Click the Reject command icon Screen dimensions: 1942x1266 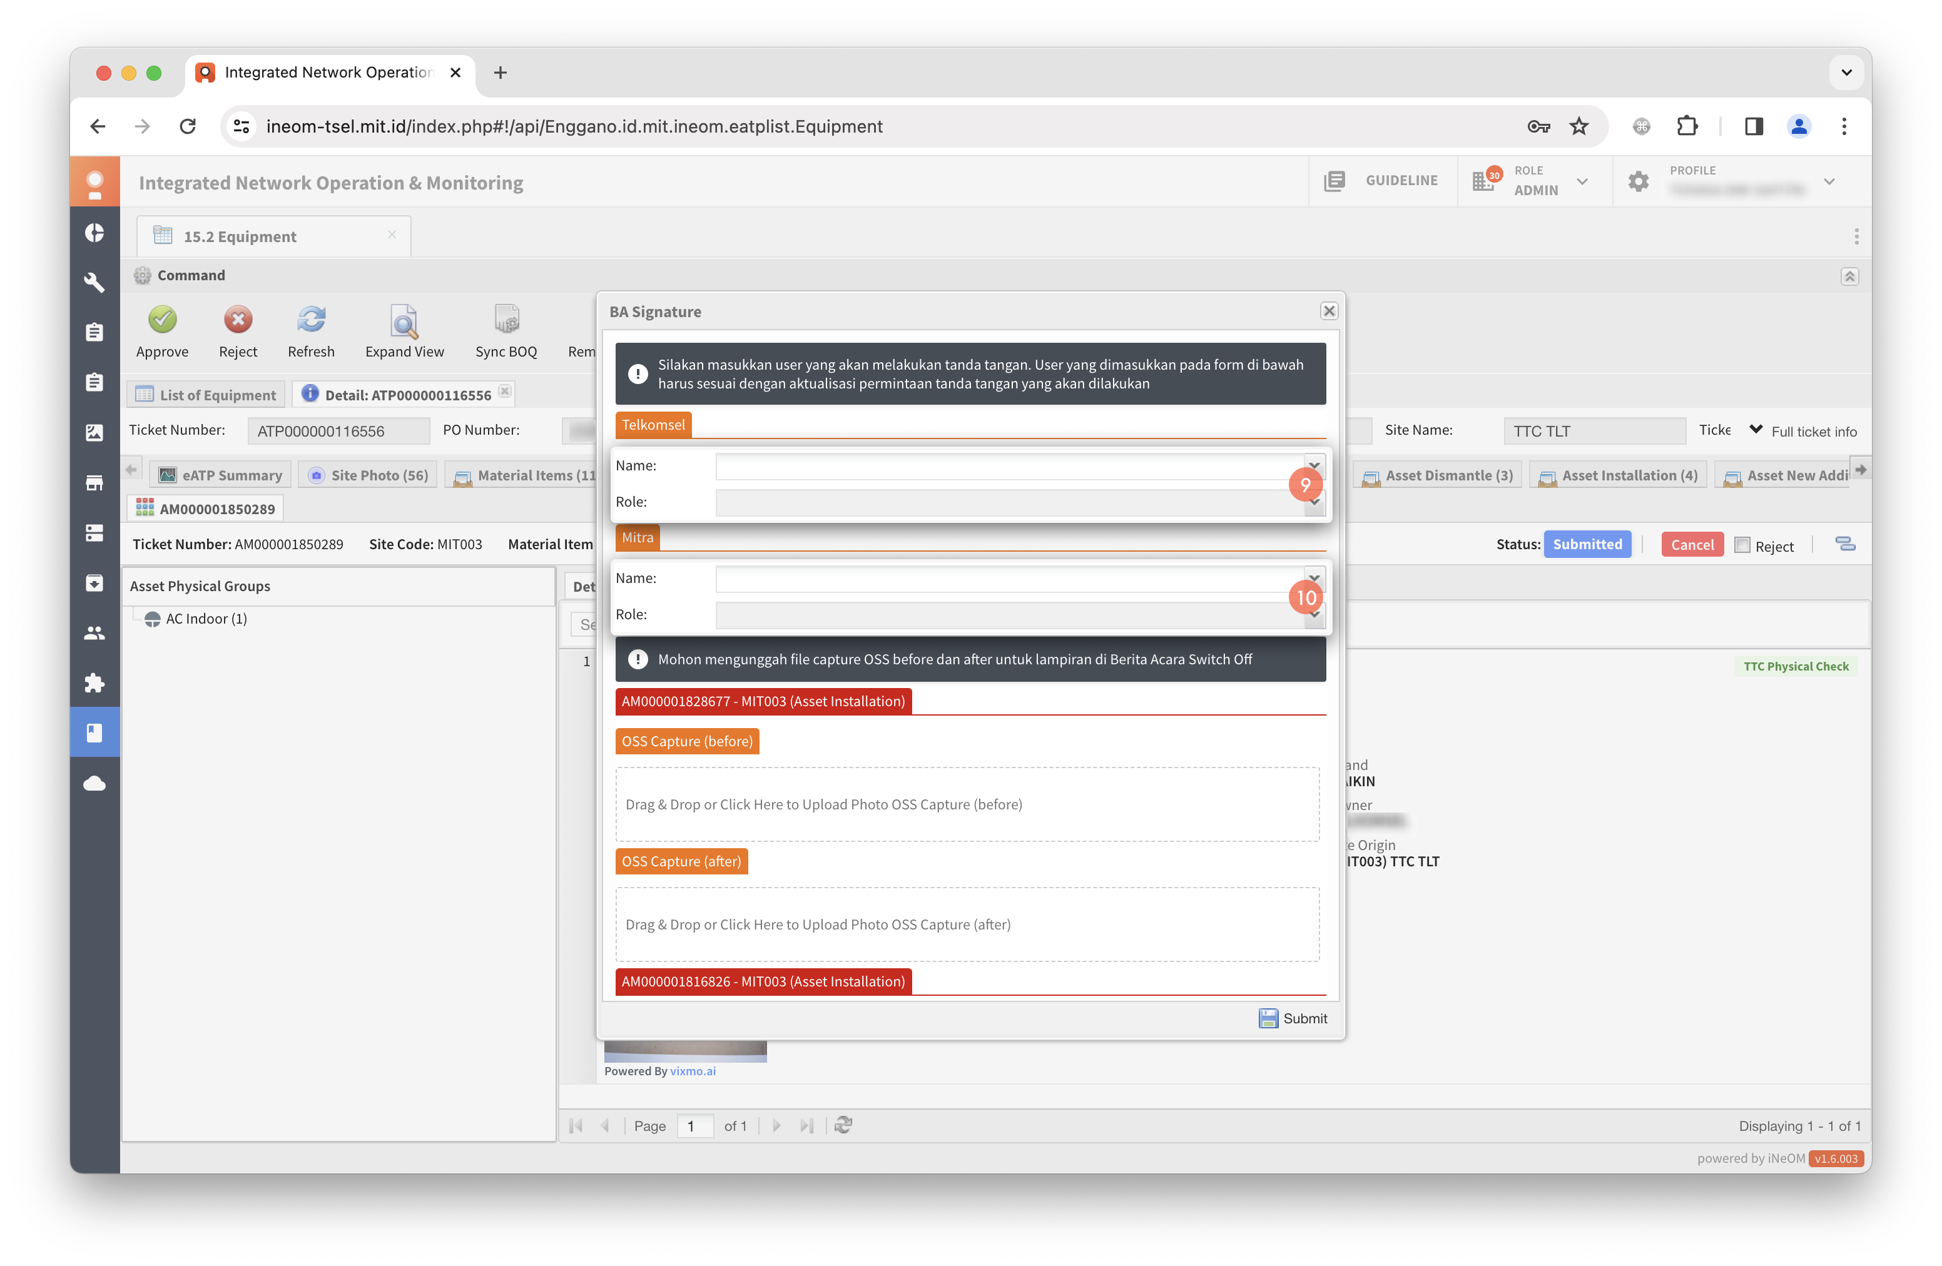tap(238, 320)
